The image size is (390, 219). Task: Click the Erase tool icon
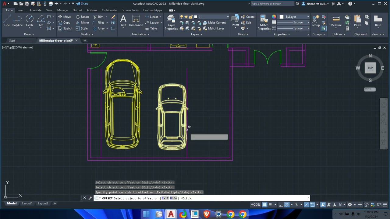(113, 17)
